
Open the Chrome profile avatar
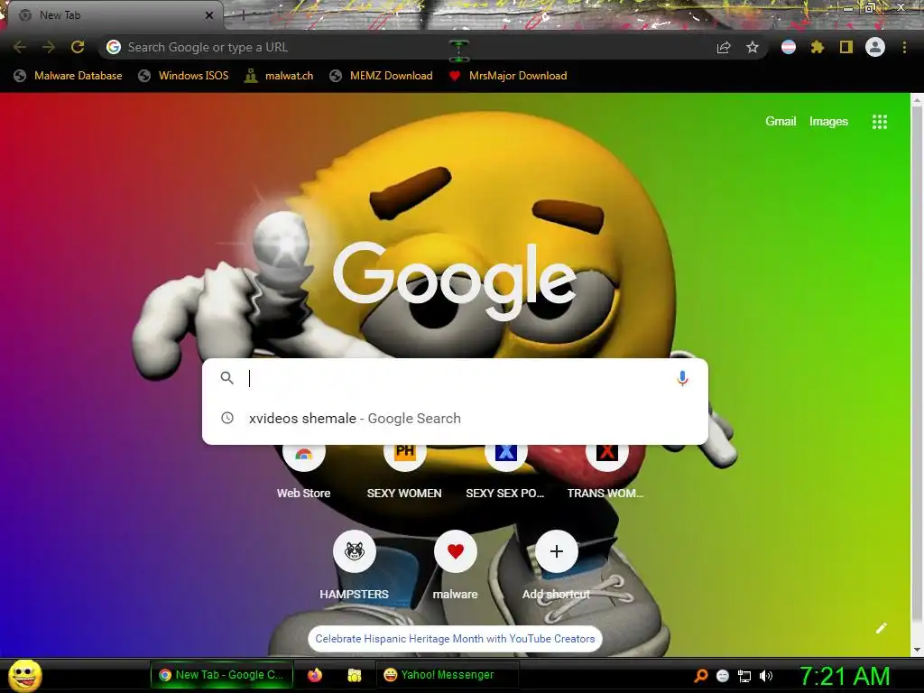coord(875,47)
